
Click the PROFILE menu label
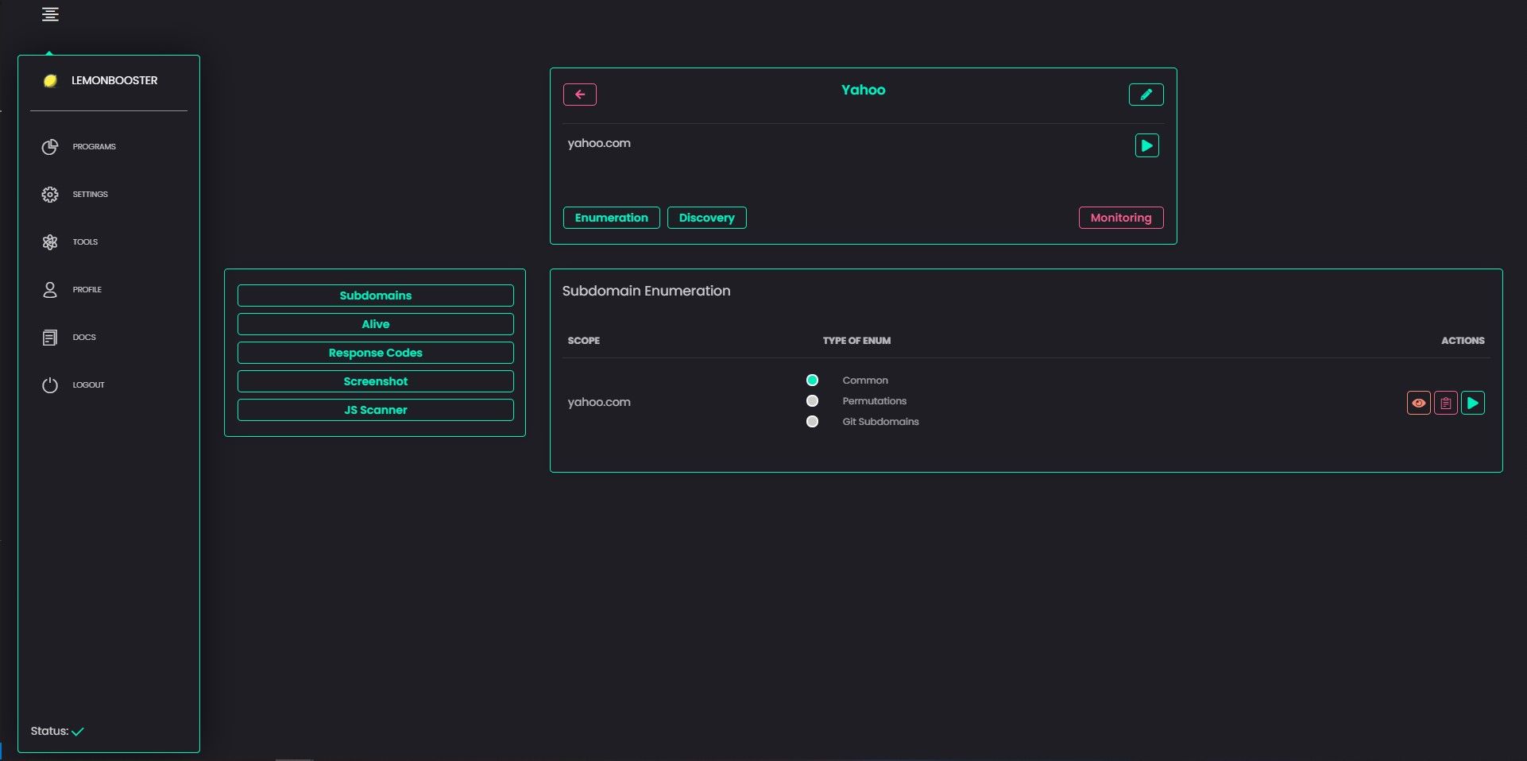point(87,290)
